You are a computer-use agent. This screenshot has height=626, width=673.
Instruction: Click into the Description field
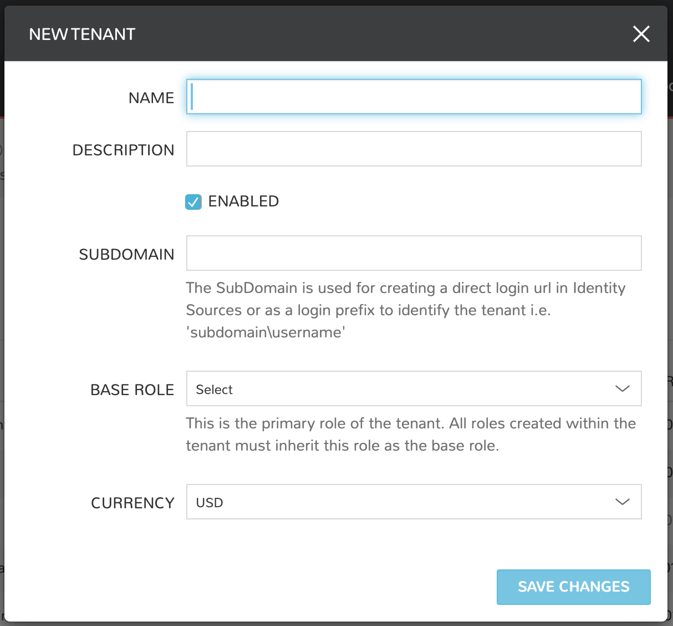[x=414, y=149]
